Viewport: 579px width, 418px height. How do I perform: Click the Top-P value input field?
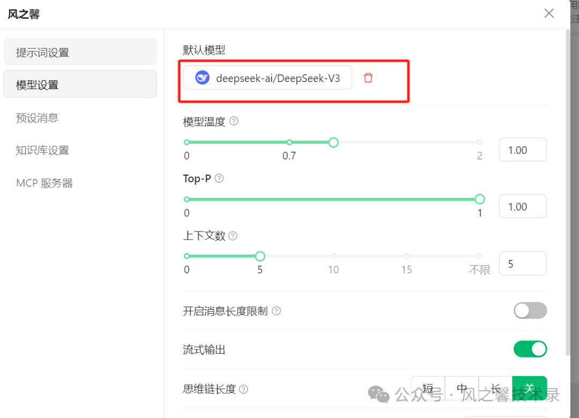[522, 207]
